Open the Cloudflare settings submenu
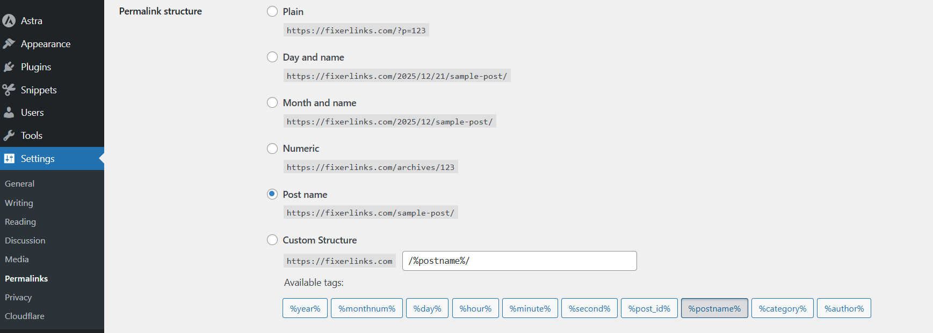 click(25, 316)
